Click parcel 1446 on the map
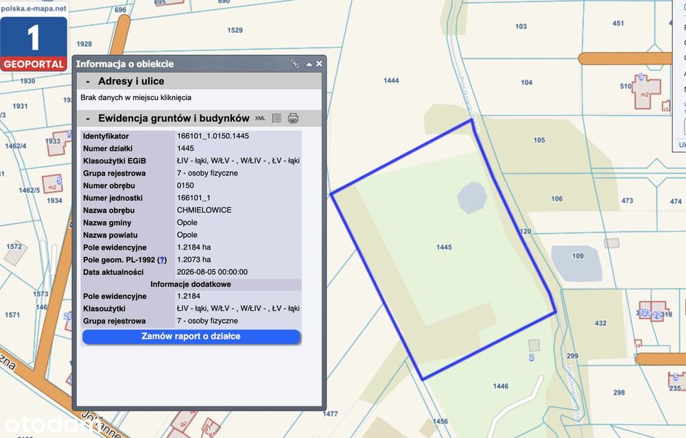 501,387
